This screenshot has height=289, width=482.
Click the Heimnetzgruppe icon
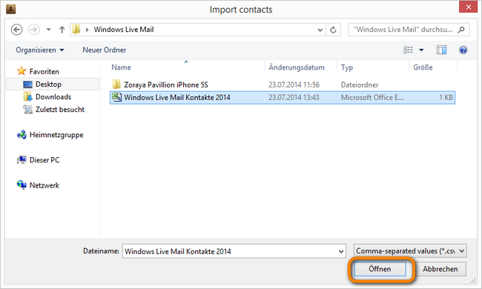[22, 135]
